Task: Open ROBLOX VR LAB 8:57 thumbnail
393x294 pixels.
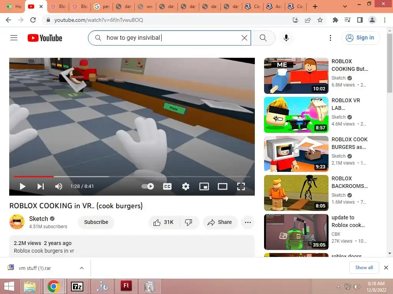Action: tap(296, 115)
